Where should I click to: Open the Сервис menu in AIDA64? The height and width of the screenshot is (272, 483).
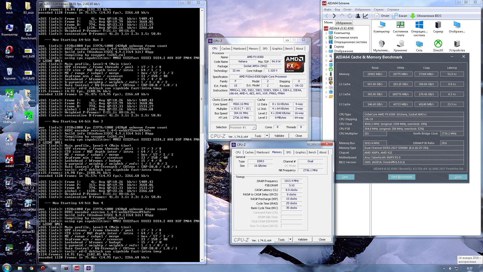379,10
